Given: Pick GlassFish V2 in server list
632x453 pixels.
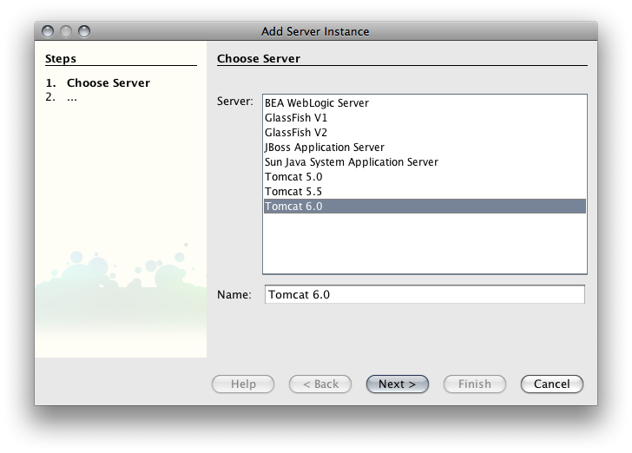Looking at the screenshot, I should 425,133.
